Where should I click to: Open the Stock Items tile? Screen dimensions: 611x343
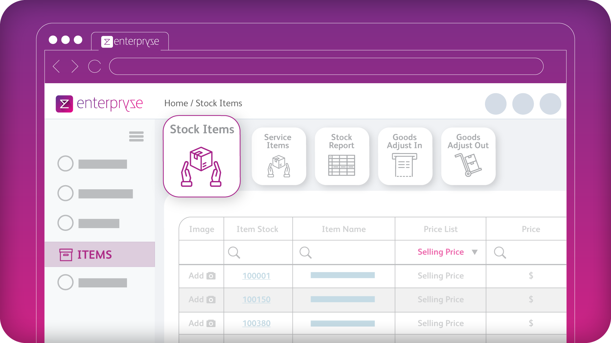point(202,156)
